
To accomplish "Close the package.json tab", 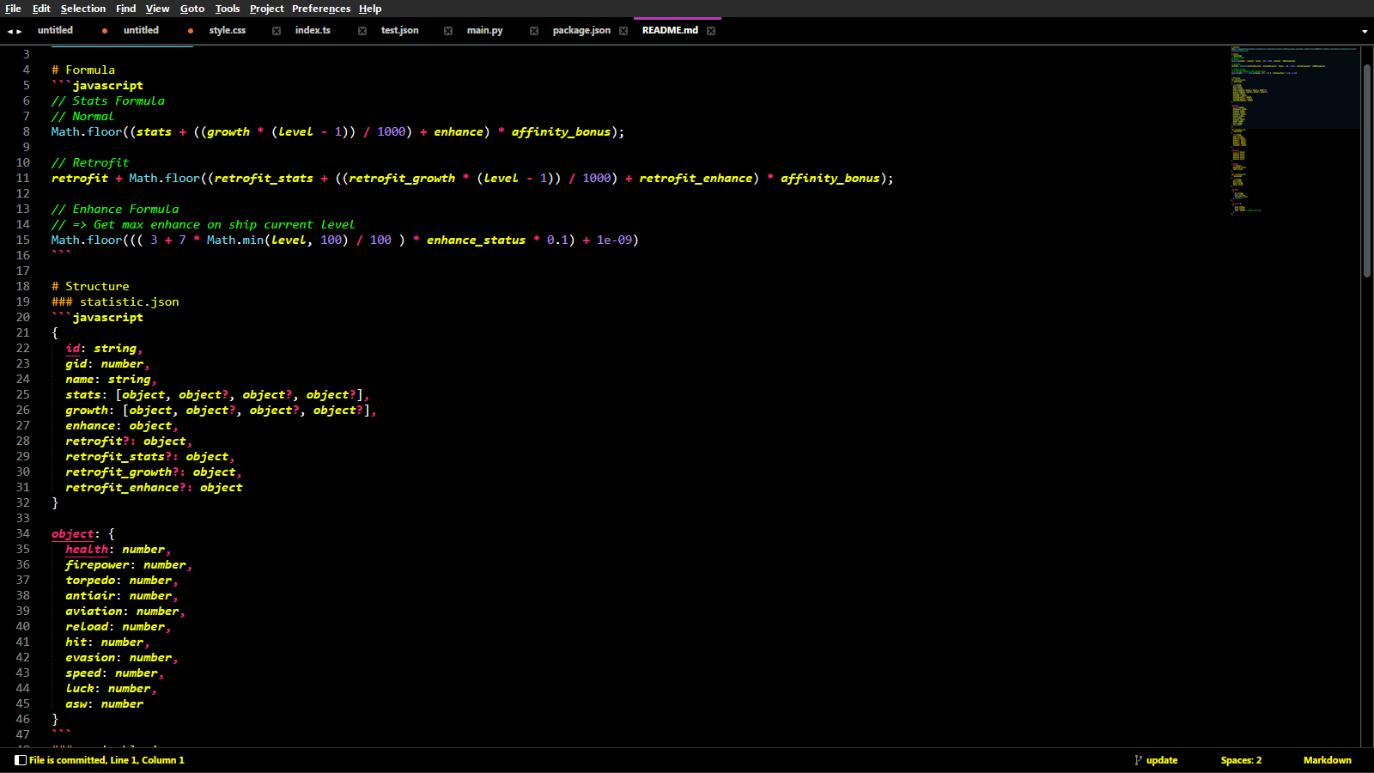I will (623, 31).
